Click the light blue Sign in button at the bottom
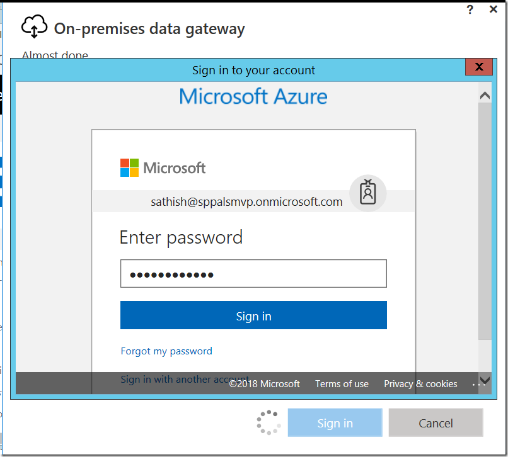Viewport: 508px width, 457px height. [335, 422]
